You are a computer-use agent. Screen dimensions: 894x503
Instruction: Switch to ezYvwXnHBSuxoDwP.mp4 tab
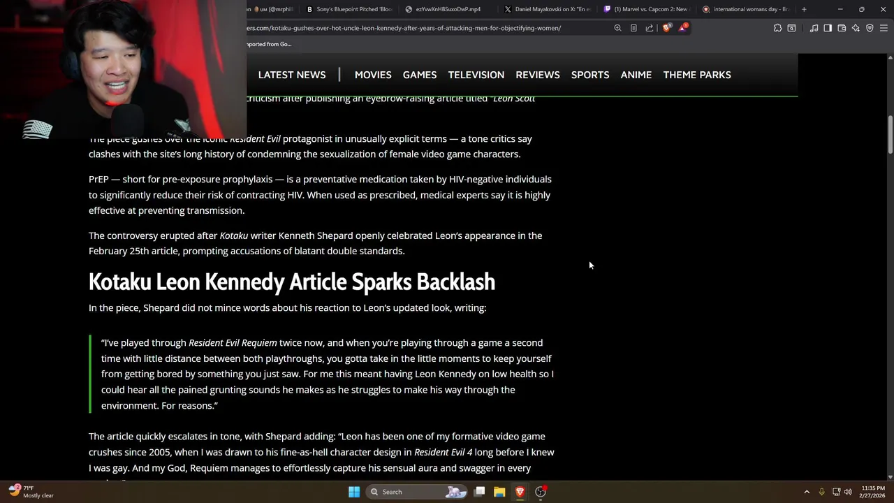[x=447, y=9]
